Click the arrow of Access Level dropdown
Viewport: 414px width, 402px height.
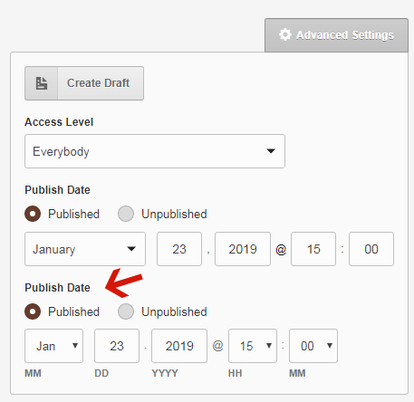271,151
